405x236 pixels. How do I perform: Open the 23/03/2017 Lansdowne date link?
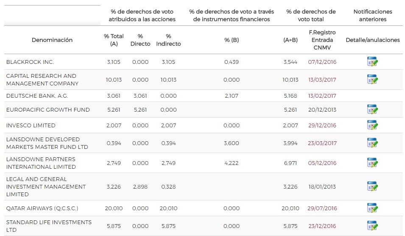click(x=322, y=143)
